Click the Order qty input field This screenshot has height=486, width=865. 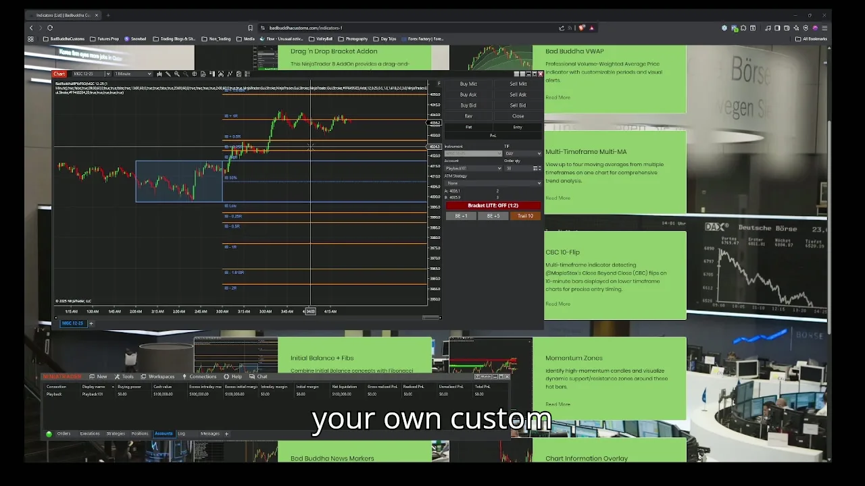[x=518, y=168]
